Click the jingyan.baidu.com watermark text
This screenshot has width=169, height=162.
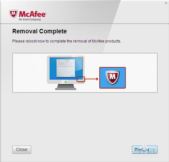144,156
